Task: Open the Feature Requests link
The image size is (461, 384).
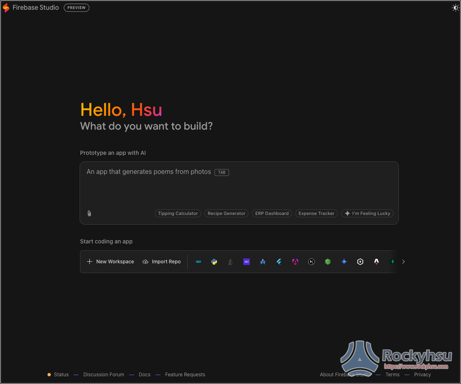Action: (x=185, y=375)
